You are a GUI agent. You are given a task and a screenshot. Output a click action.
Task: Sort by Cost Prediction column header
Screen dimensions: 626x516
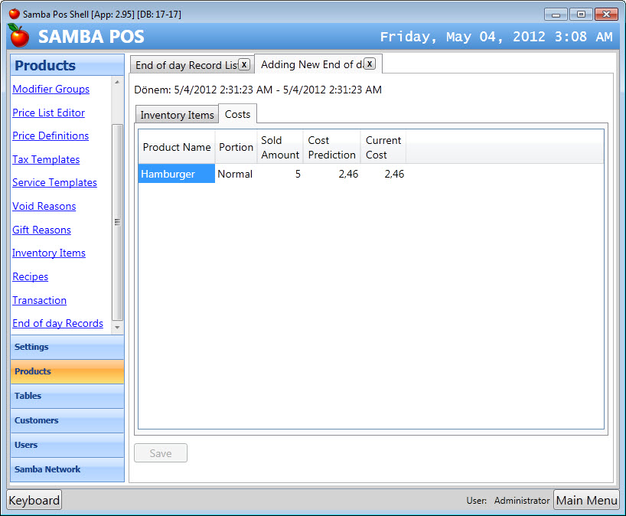coord(332,147)
